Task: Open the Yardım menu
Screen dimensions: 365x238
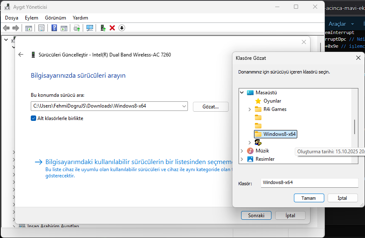Action: (80, 18)
